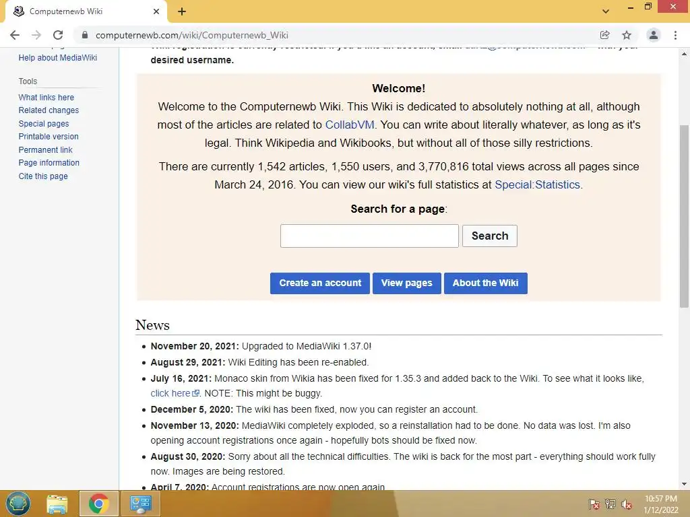Open the control panel taskbar app

[140, 504]
